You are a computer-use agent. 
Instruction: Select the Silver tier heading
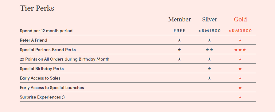tap(210, 19)
